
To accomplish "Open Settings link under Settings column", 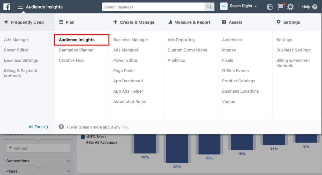I will [284, 40].
